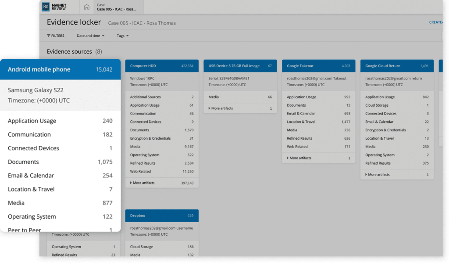Open the Android mobile phone evidence header
Screen dimensions: 449x263
(60, 69)
